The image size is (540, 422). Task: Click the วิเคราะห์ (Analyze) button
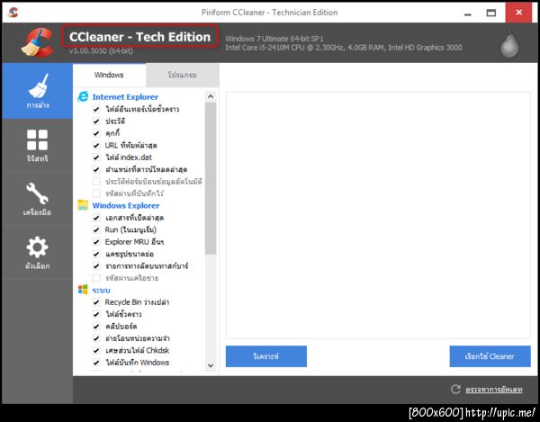[266, 356]
